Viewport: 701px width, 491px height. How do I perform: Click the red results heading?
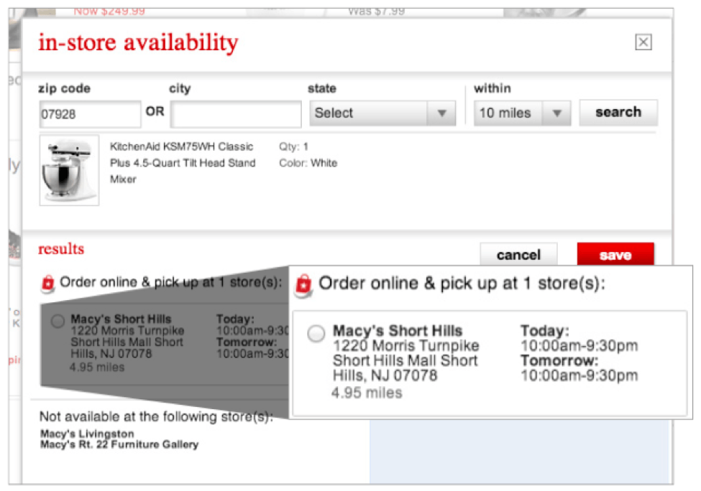[x=61, y=249]
